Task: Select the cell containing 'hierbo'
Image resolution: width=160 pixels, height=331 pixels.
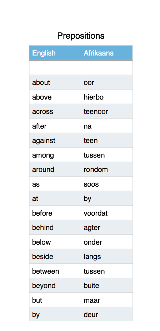Action: pyautogui.click(x=107, y=97)
